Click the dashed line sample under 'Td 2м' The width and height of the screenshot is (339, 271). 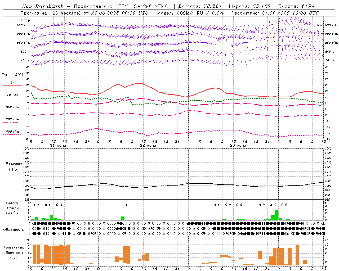[12, 98]
